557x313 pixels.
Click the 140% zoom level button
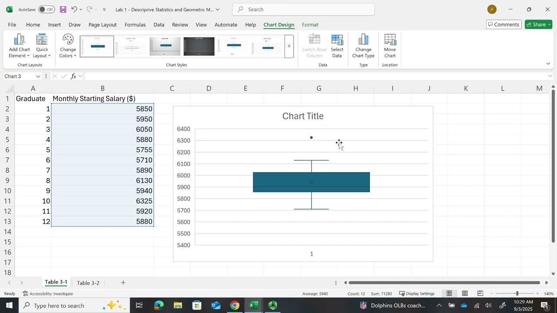coord(549,293)
